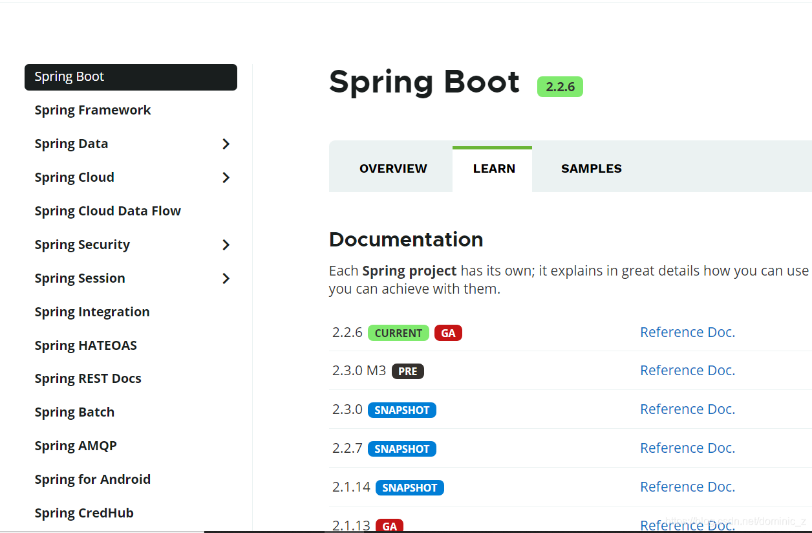812x533 pixels.
Task: Go to Spring Batch
Action: pos(74,412)
